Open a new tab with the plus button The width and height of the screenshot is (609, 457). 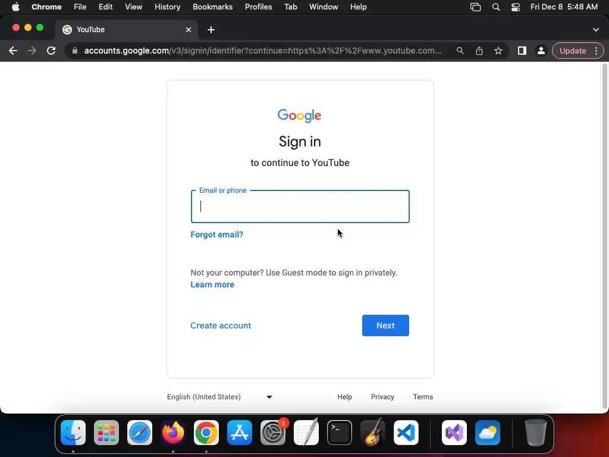[x=211, y=30]
